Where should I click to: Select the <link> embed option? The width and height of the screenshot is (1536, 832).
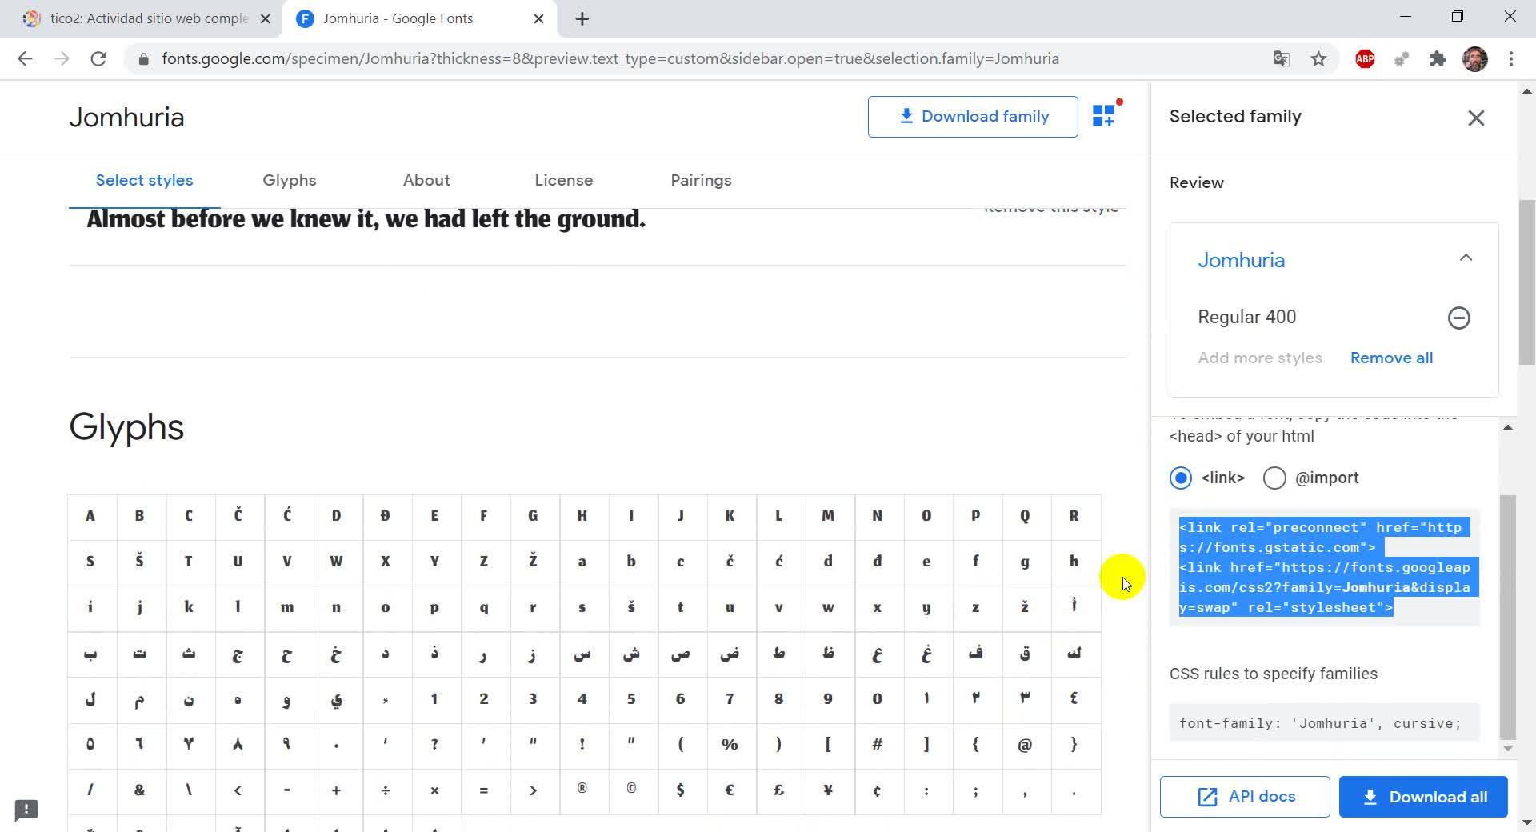[1180, 478]
